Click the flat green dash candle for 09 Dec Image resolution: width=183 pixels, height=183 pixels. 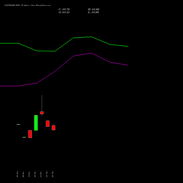(x=24, y=137)
